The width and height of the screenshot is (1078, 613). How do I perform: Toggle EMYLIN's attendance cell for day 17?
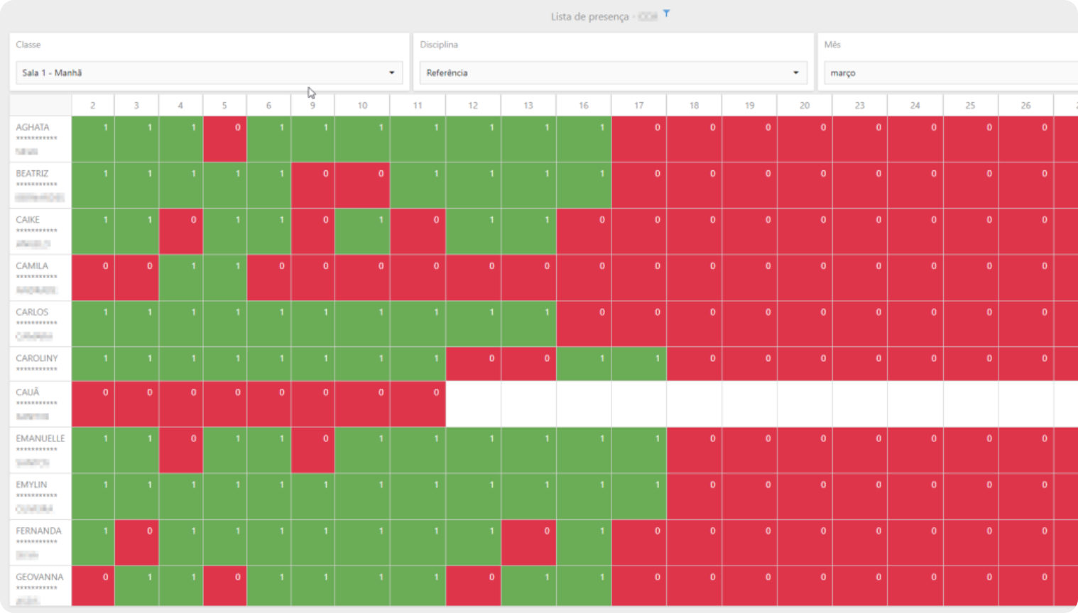coord(638,496)
